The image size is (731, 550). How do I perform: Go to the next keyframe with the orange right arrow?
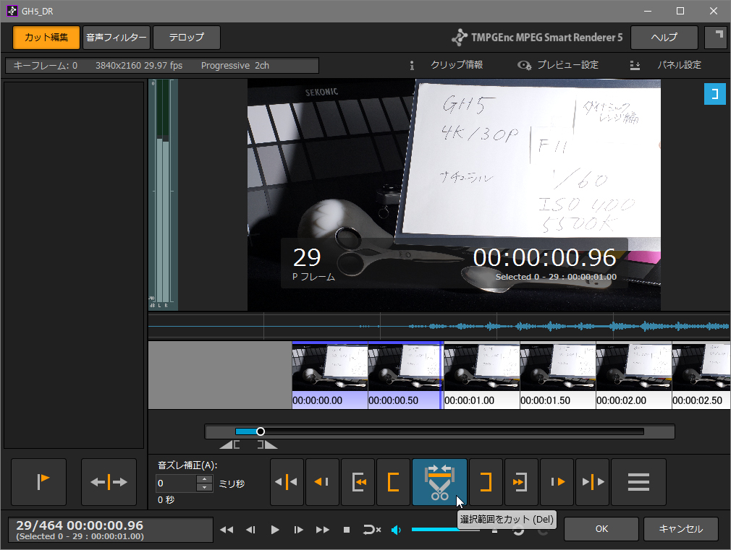click(x=557, y=482)
